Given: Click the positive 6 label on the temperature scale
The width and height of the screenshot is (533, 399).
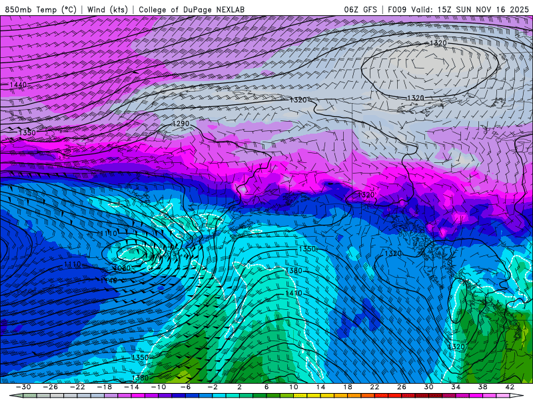Looking at the screenshot, I should pyautogui.click(x=266, y=387).
